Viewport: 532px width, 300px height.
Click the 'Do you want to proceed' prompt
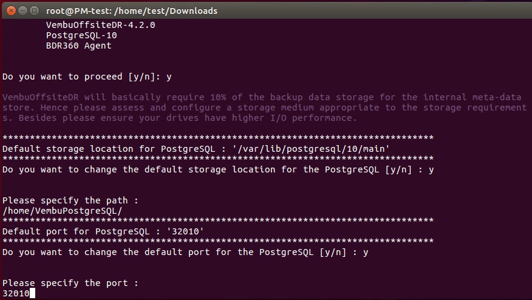coord(87,77)
